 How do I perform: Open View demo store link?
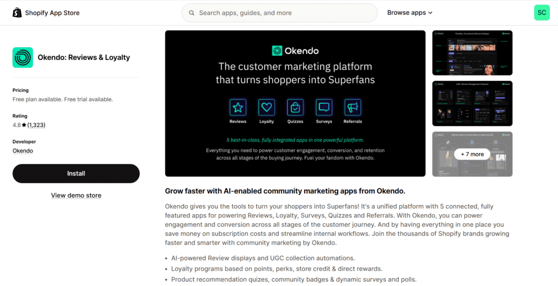pyautogui.click(x=76, y=195)
